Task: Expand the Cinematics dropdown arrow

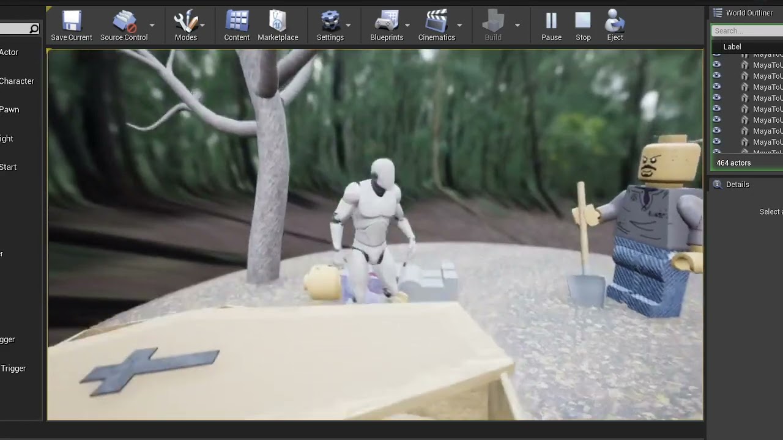Action: [x=459, y=25]
